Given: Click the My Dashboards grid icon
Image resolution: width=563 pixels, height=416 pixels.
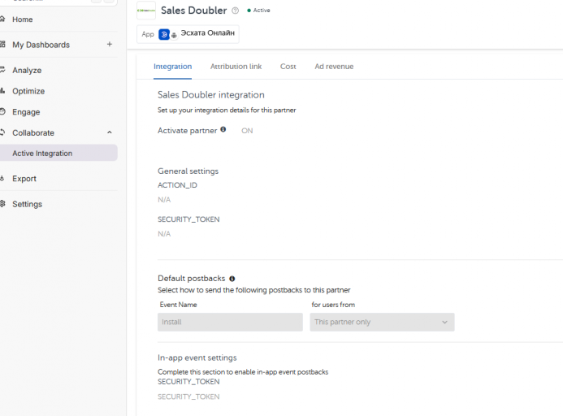Looking at the screenshot, I should (2, 45).
